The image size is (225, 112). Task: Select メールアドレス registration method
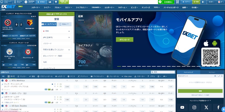[49, 24]
